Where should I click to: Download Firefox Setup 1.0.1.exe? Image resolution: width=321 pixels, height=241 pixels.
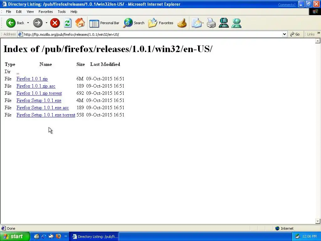39,100
